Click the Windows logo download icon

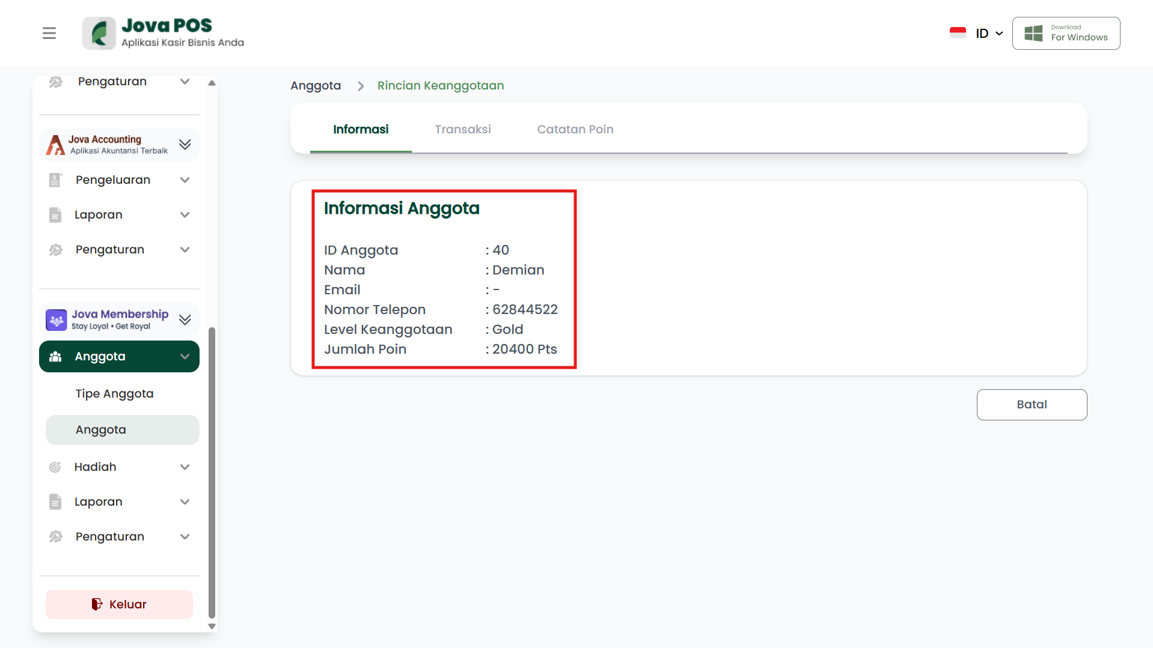pos(1033,33)
